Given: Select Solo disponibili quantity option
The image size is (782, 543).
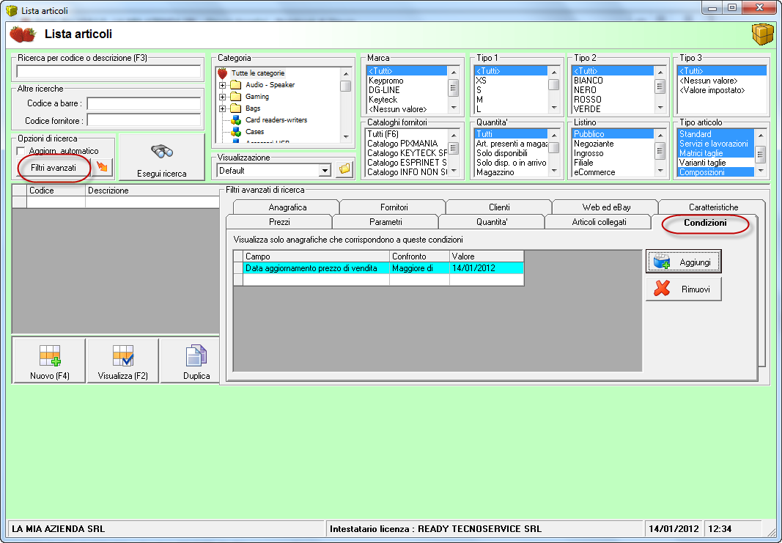Looking at the screenshot, I should (511, 153).
